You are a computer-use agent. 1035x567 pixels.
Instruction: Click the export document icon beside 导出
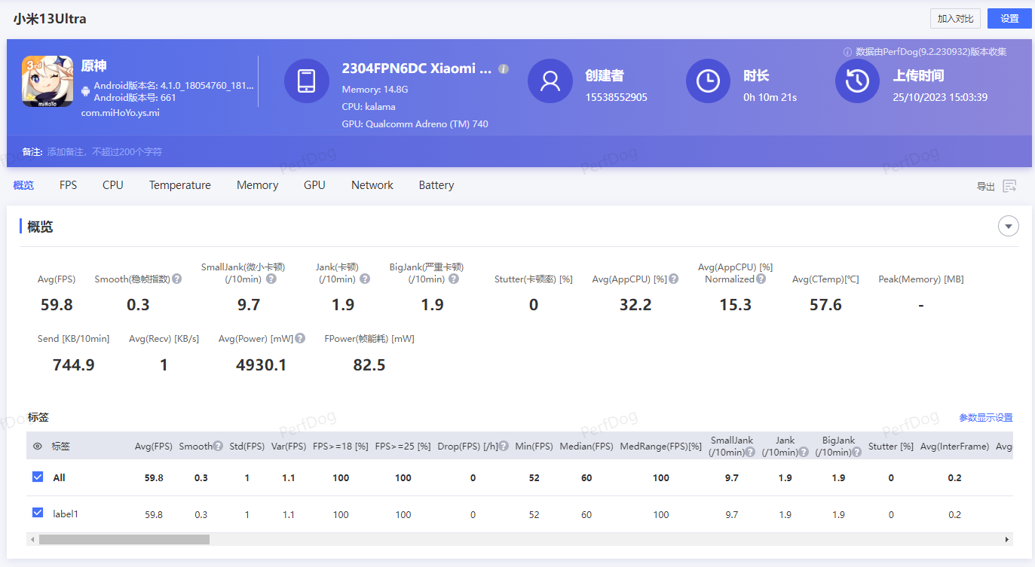tap(1010, 186)
